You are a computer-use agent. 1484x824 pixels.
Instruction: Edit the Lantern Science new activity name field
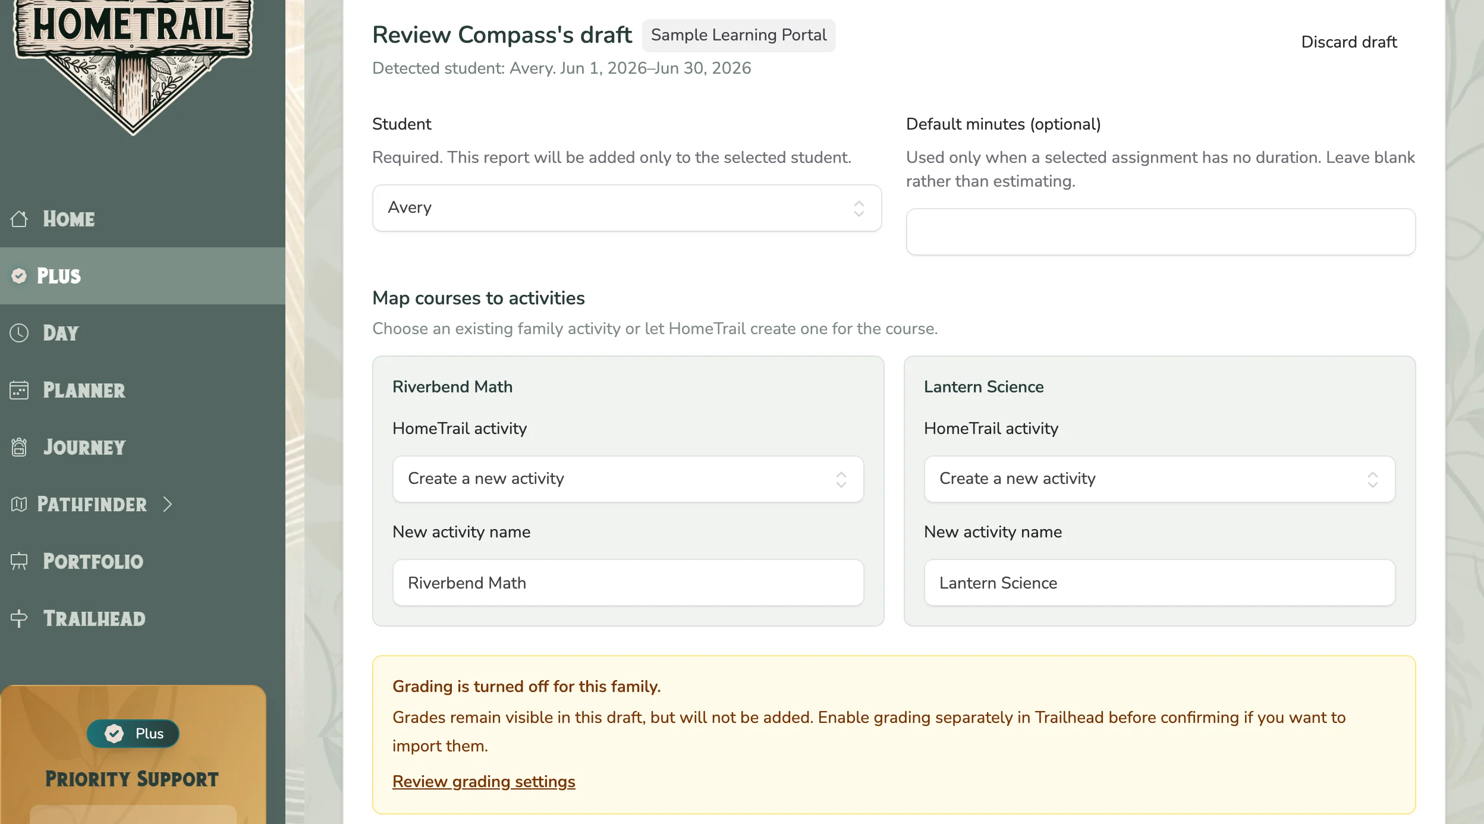click(1159, 583)
